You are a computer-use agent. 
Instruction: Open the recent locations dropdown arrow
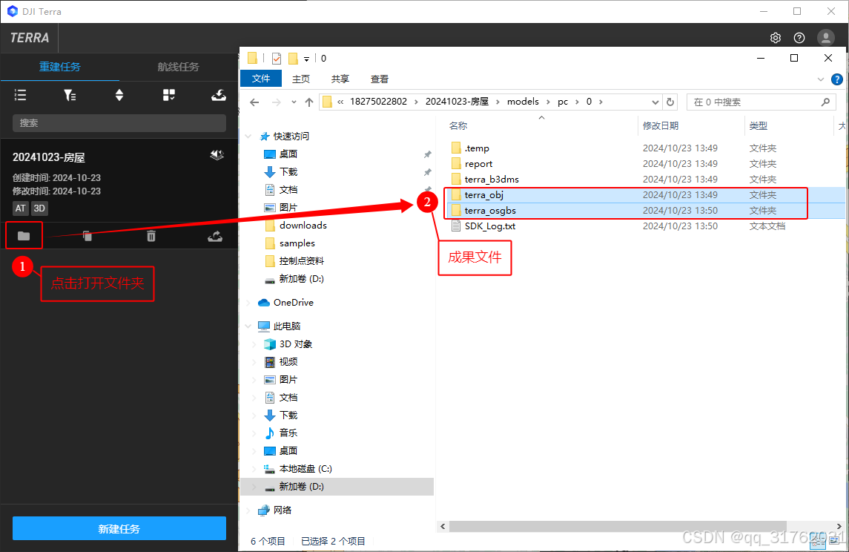[x=294, y=102]
